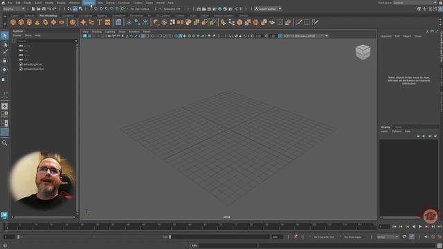This screenshot has width=443, height=249.
Task: Activate the Paint Selection tool
Action: 5,53
